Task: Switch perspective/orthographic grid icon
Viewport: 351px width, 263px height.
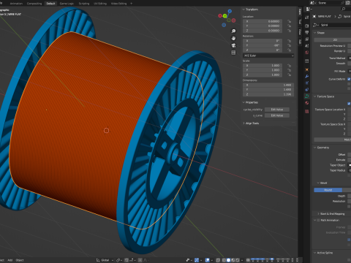Action: (233, 53)
